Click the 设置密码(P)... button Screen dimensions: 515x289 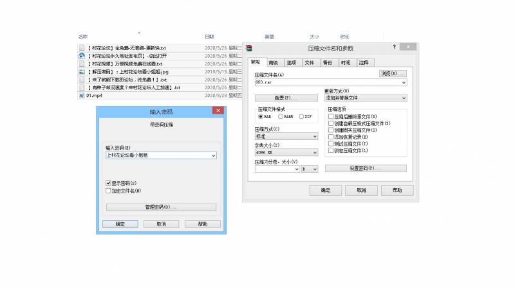(x=366, y=168)
